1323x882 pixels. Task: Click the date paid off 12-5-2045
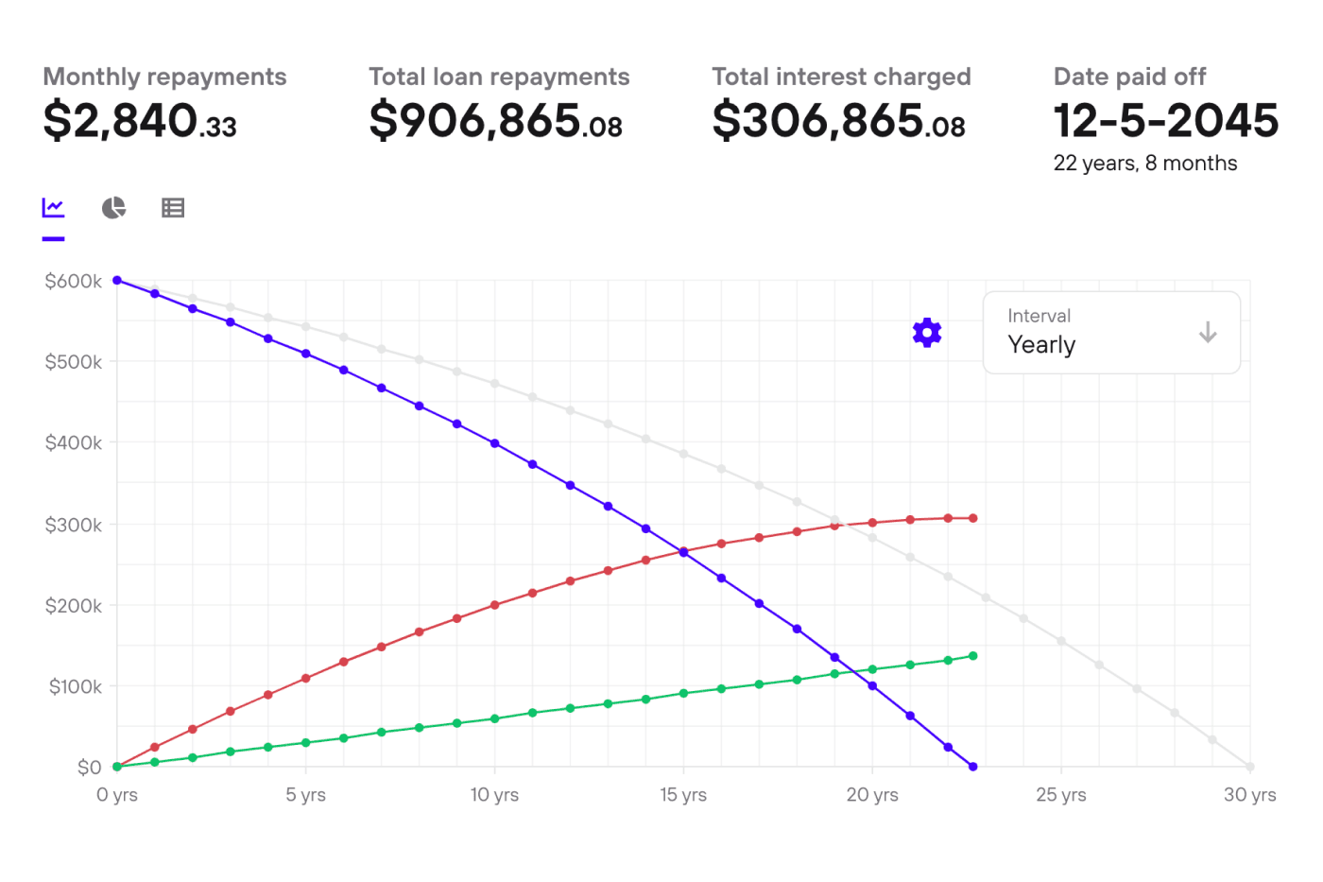[x=1166, y=121]
